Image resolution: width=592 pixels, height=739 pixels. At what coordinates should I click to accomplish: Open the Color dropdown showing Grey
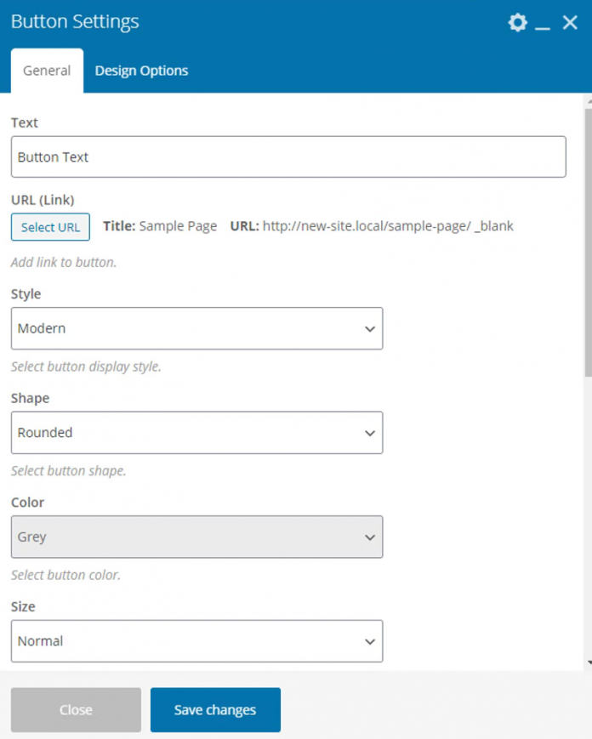[x=197, y=537]
